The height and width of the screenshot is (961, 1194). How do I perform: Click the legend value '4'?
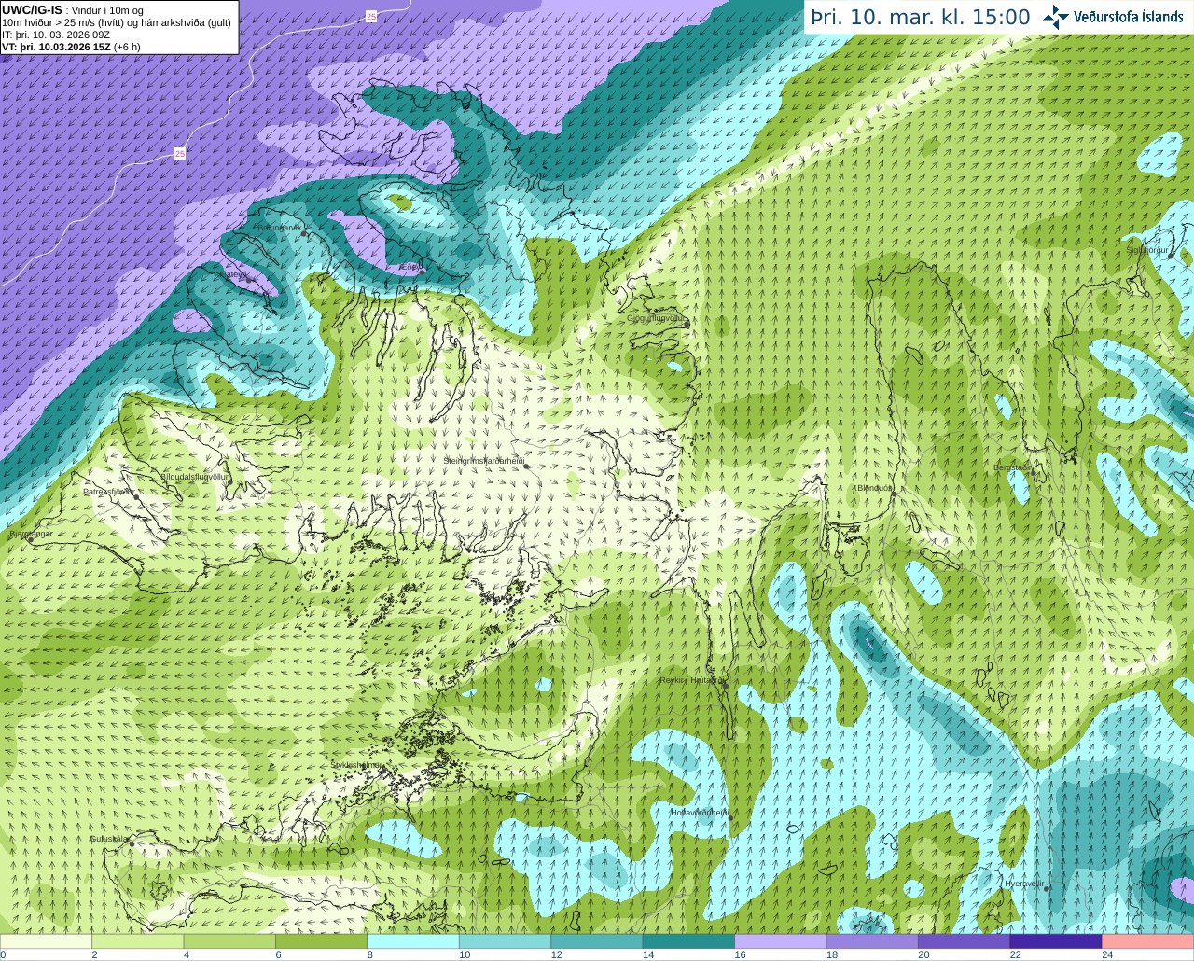(x=187, y=954)
